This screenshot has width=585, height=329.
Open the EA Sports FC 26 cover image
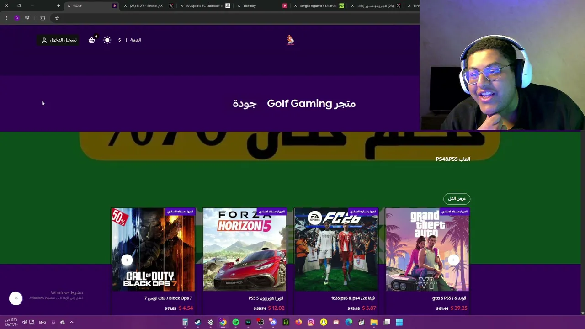pyautogui.click(x=336, y=249)
